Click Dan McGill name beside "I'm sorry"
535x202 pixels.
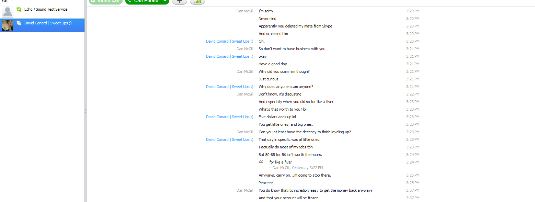[245, 11]
